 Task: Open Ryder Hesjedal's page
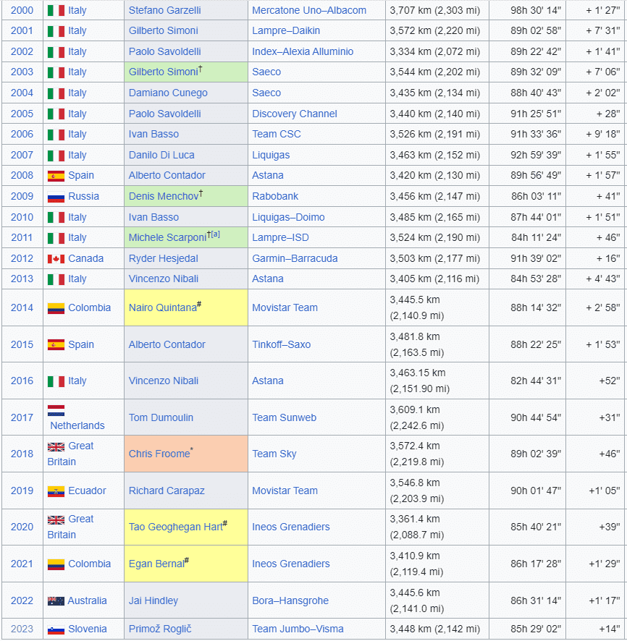click(x=163, y=258)
